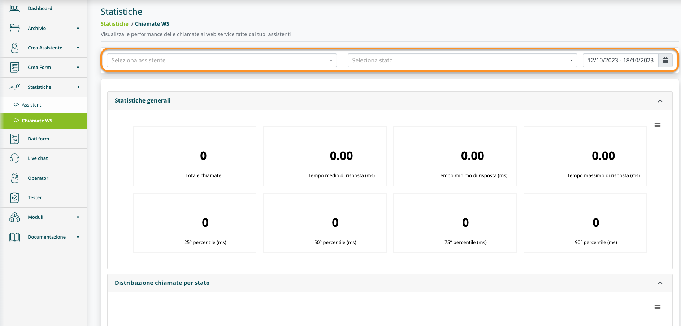Toggle the Statistiche menu arrow

click(78, 87)
